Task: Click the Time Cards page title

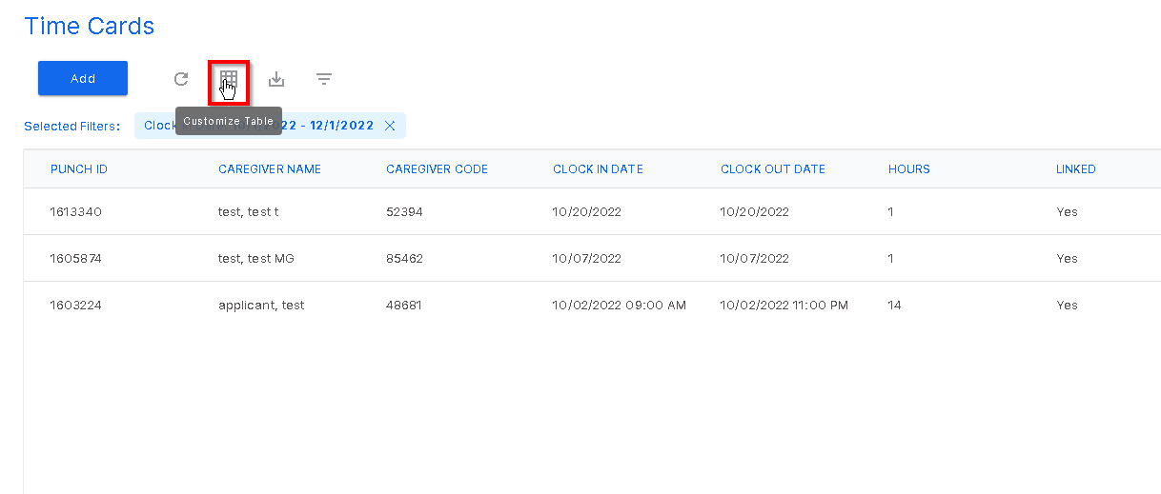Action: [90, 27]
